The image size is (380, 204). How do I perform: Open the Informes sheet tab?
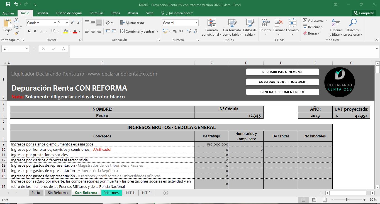tap(111, 193)
